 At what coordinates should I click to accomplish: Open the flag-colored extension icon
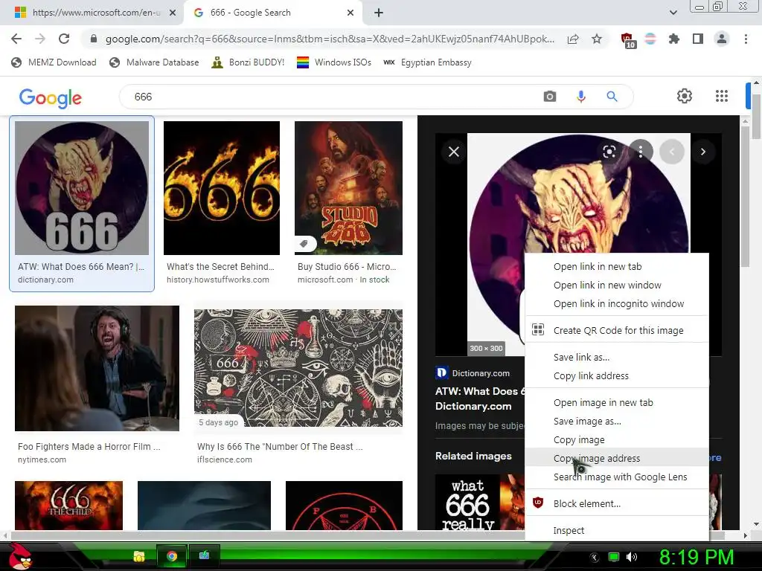[650, 39]
